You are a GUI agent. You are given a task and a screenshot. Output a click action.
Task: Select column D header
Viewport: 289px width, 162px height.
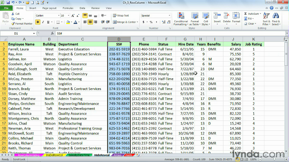click(x=119, y=39)
